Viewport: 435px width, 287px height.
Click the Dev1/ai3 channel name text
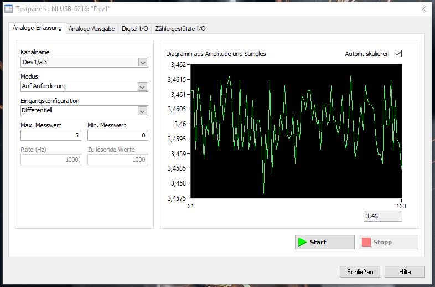[35, 62]
